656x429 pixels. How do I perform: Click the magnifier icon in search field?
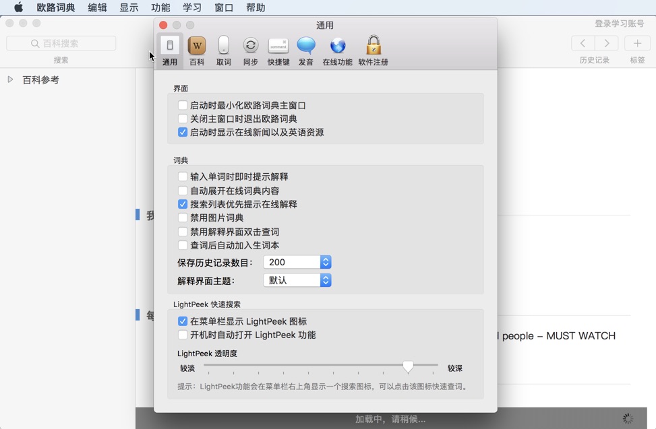(35, 44)
